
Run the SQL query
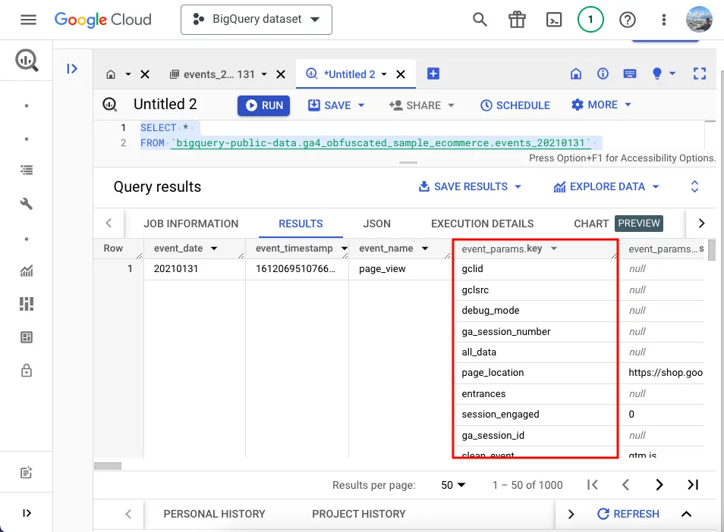263,105
